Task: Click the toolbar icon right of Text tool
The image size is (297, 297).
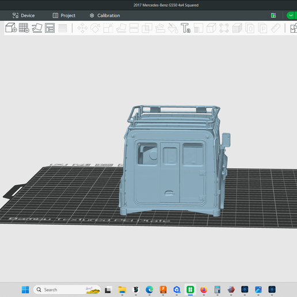Action: coord(199,28)
